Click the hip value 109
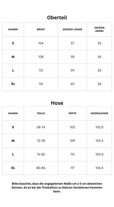This screenshot has height=207, width=114. point(72,141)
